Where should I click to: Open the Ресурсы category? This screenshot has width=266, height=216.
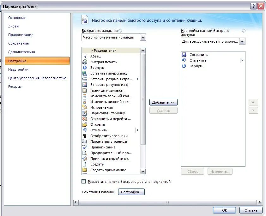15,87
